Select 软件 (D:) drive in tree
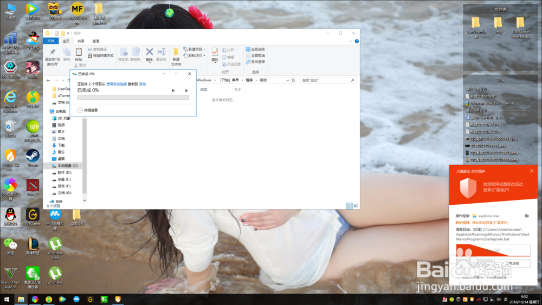This screenshot has height=305, width=542. pyautogui.click(x=62, y=172)
